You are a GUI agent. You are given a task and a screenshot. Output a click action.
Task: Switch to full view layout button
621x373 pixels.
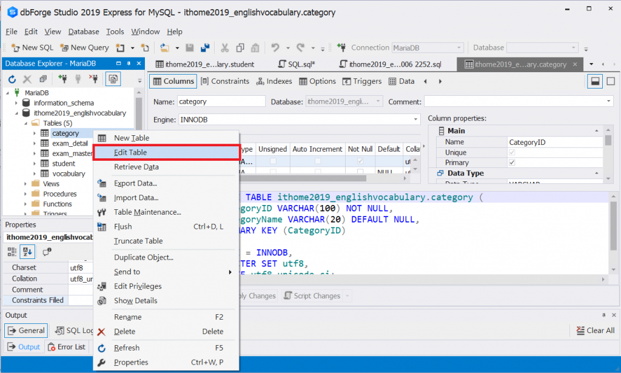[611, 81]
